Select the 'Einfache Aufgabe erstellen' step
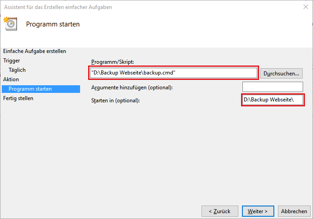Image resolution: width=313 pixels, height=219 pixels. [x=35, y=51]
